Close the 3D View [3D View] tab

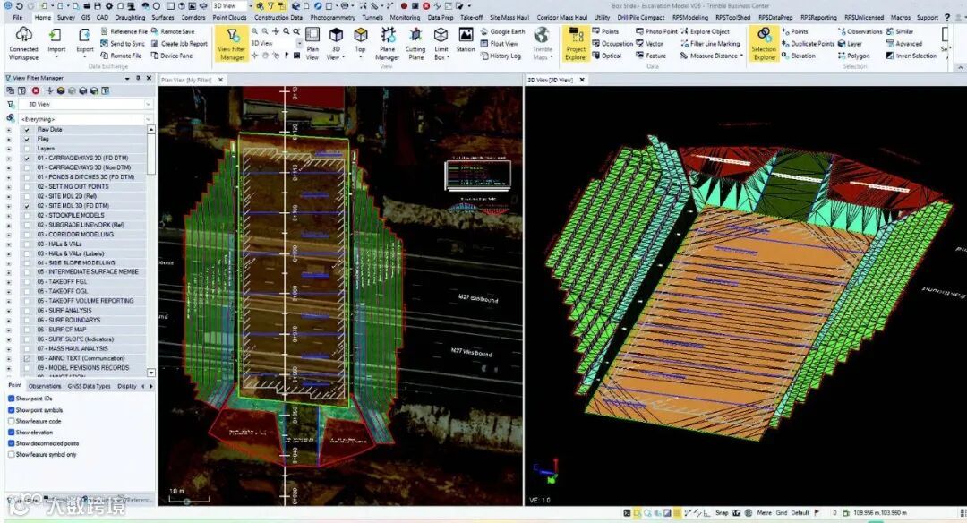582,81
